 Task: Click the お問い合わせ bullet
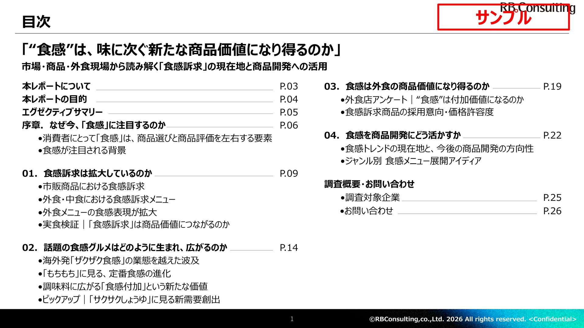367,211
